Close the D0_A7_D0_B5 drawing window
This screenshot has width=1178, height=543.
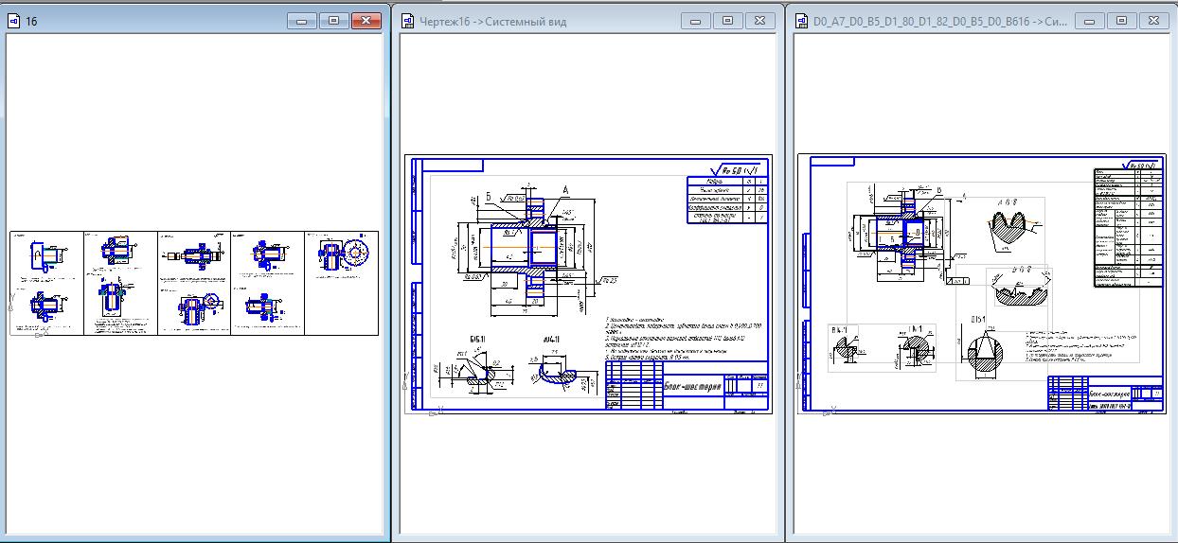pyautogui.click(x=1153, y=20)
